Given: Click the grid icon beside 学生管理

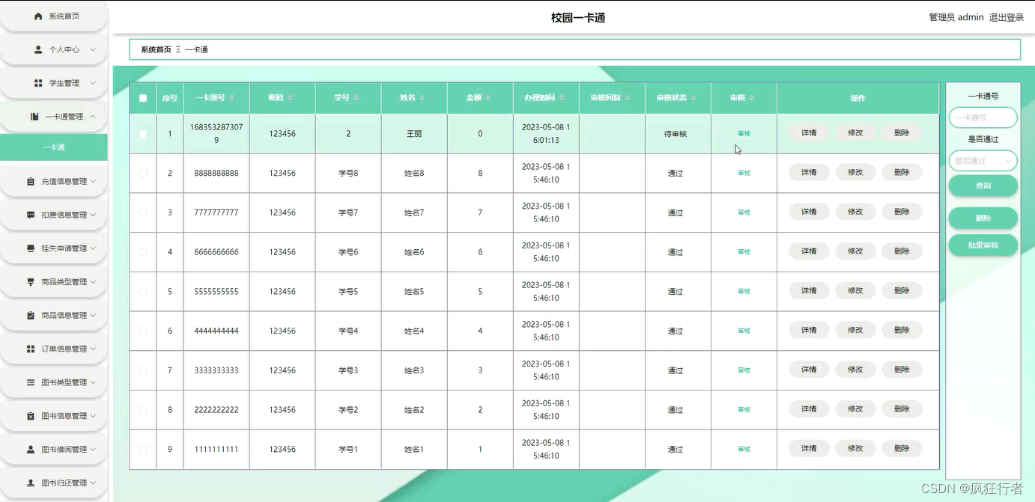Looking at the screenshot, I should [x=39, y=83].
